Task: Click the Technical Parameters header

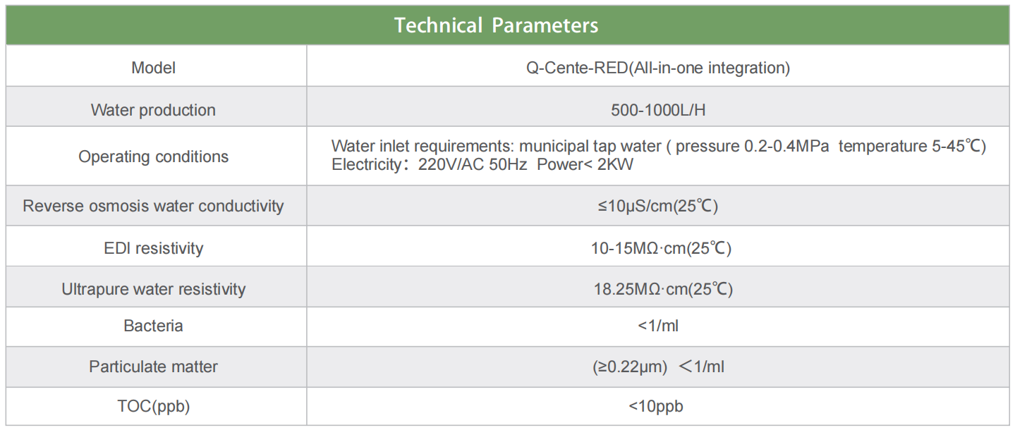Action: click(x=496, y=26)
